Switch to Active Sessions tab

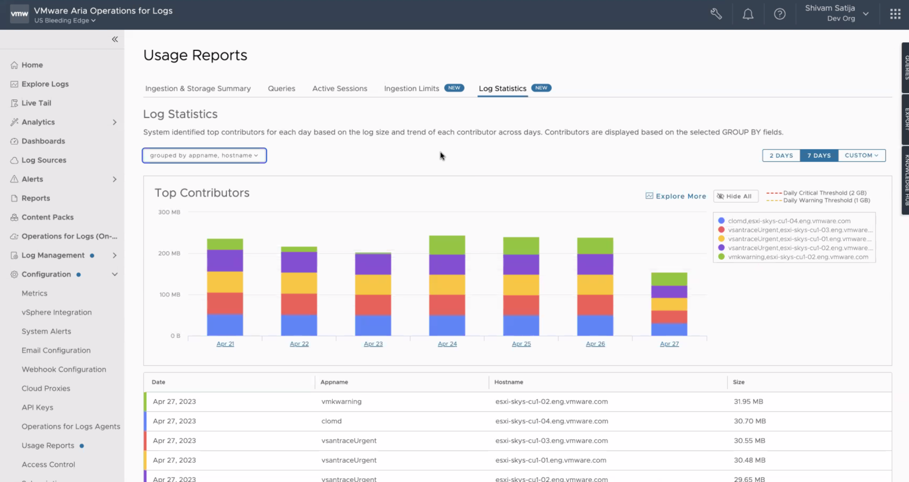(x=340, y=89)
